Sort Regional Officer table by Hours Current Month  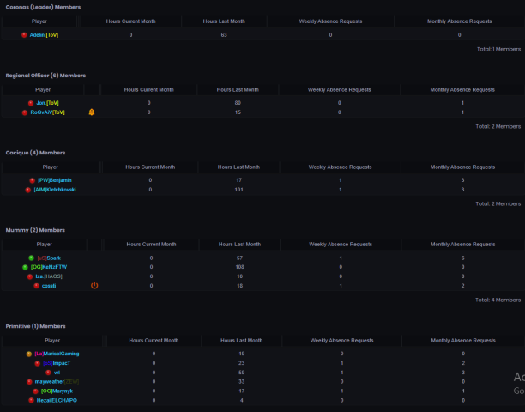pos(148,90)
